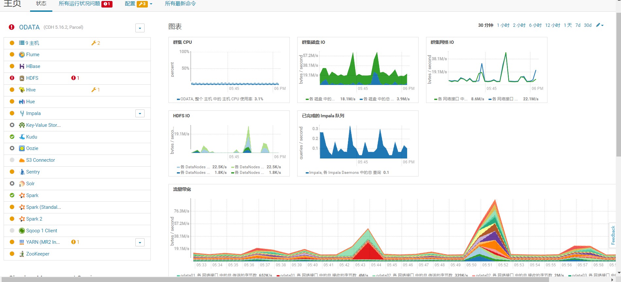This screenshot has width=621, height=282.
Task: Click the HBase service icon
Action: (22, 66)
